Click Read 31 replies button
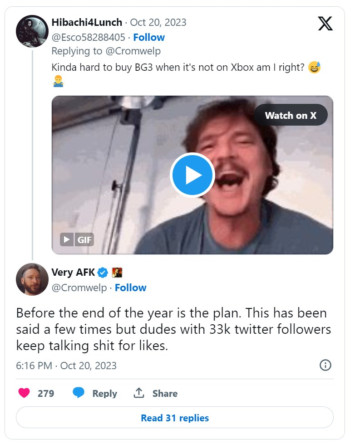This screenshot has height=444, width=350. 175,418
